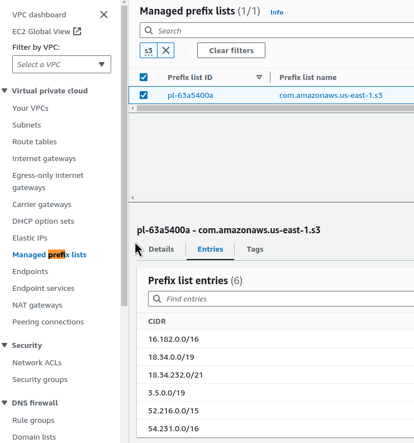Screen dimensions: 414x443
Task: Select the Entries tab
Action: tap(210, 249)
